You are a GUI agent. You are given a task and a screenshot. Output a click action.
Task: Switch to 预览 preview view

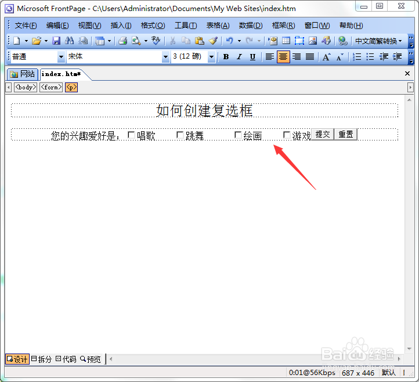click(x=91, y=359)
